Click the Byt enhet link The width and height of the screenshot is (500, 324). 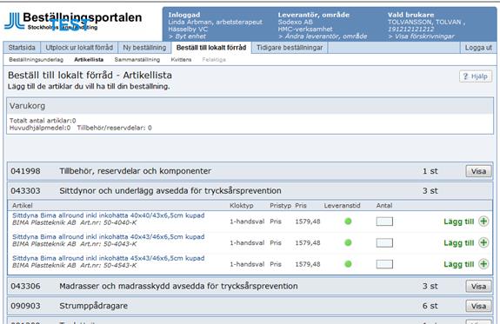pos(187,36)
